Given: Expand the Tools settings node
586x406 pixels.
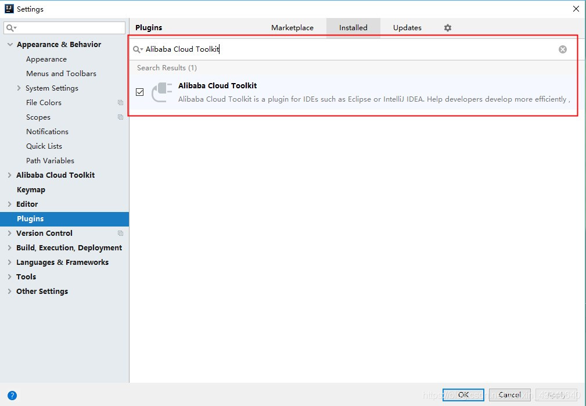Looking at the screenshot, I should (9, 276).
